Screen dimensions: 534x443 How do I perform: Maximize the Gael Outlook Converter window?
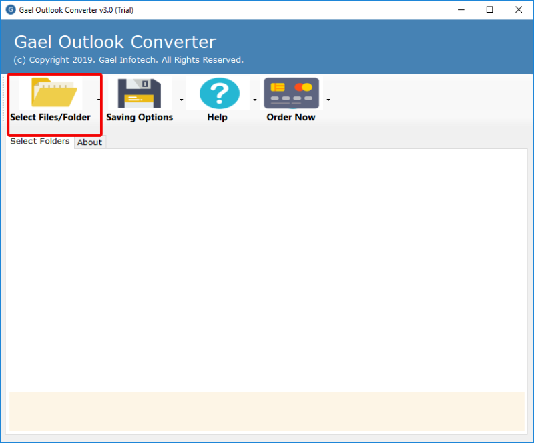pyautogui.click(x=490, y=10)
